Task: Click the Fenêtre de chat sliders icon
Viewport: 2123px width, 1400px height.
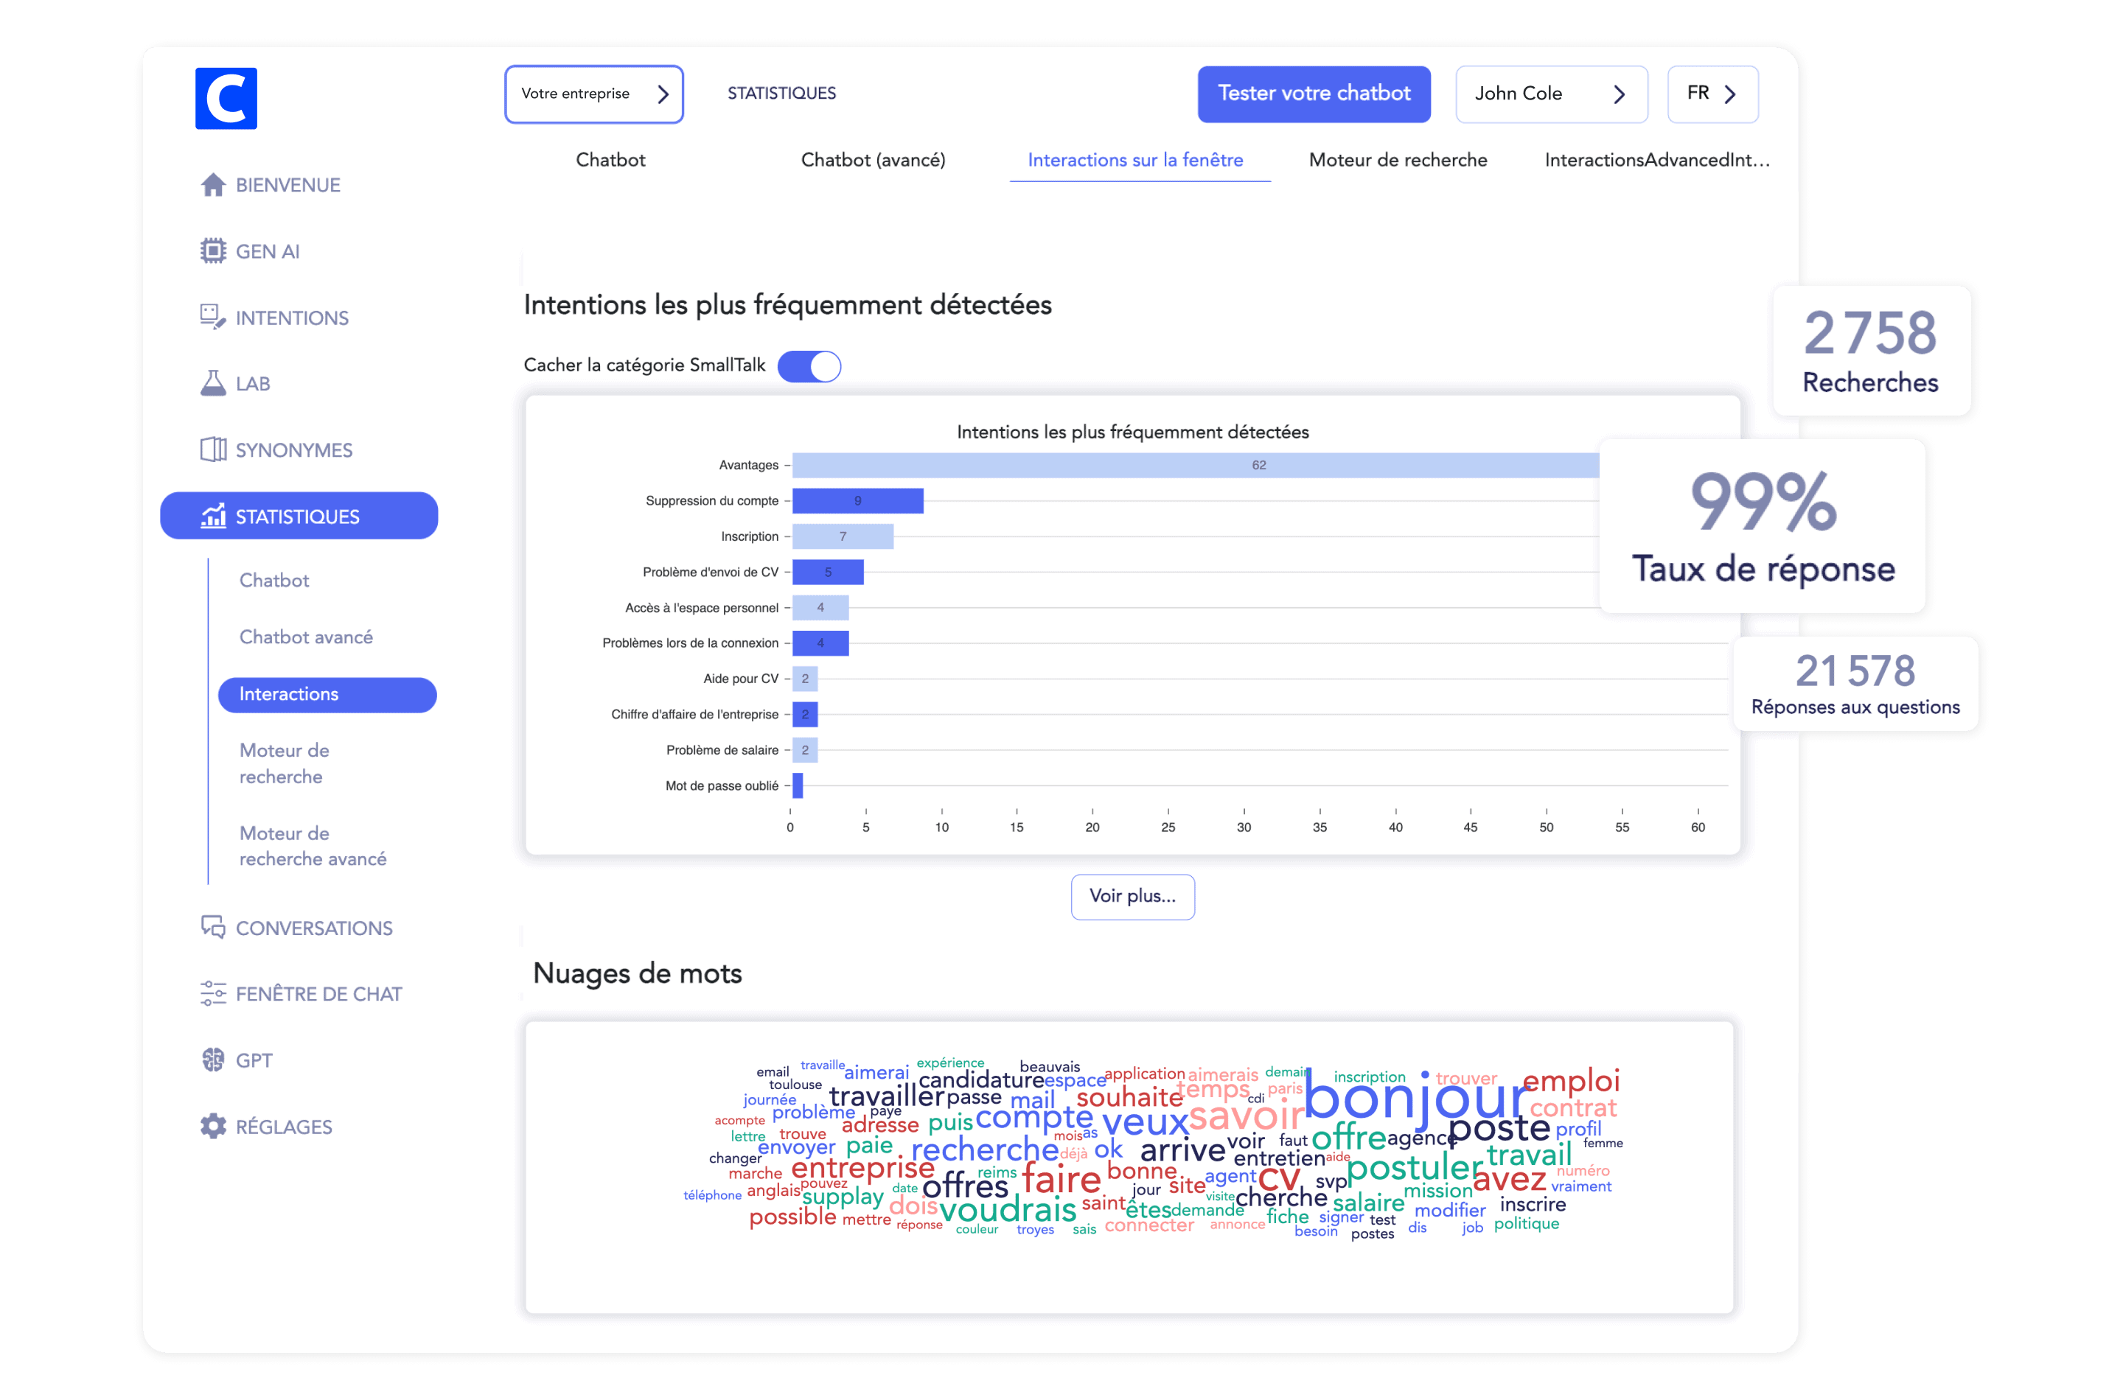Action: (x=212, y=994)
